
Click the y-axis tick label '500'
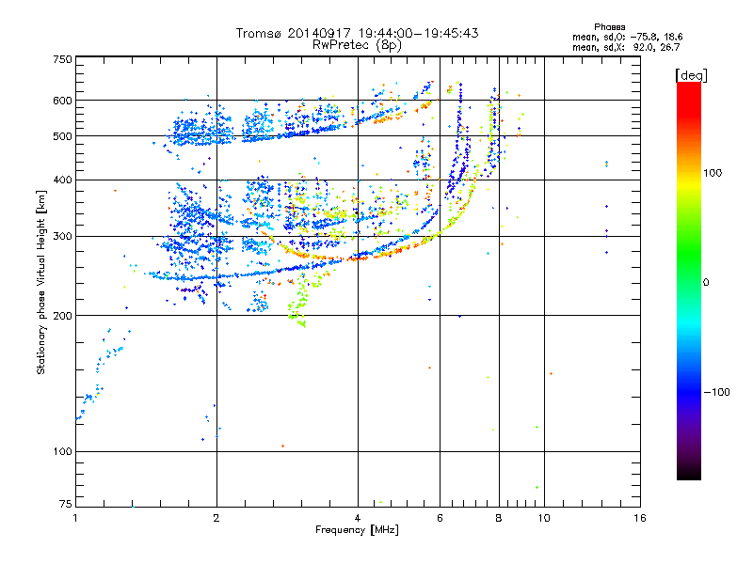click(62, 136)
